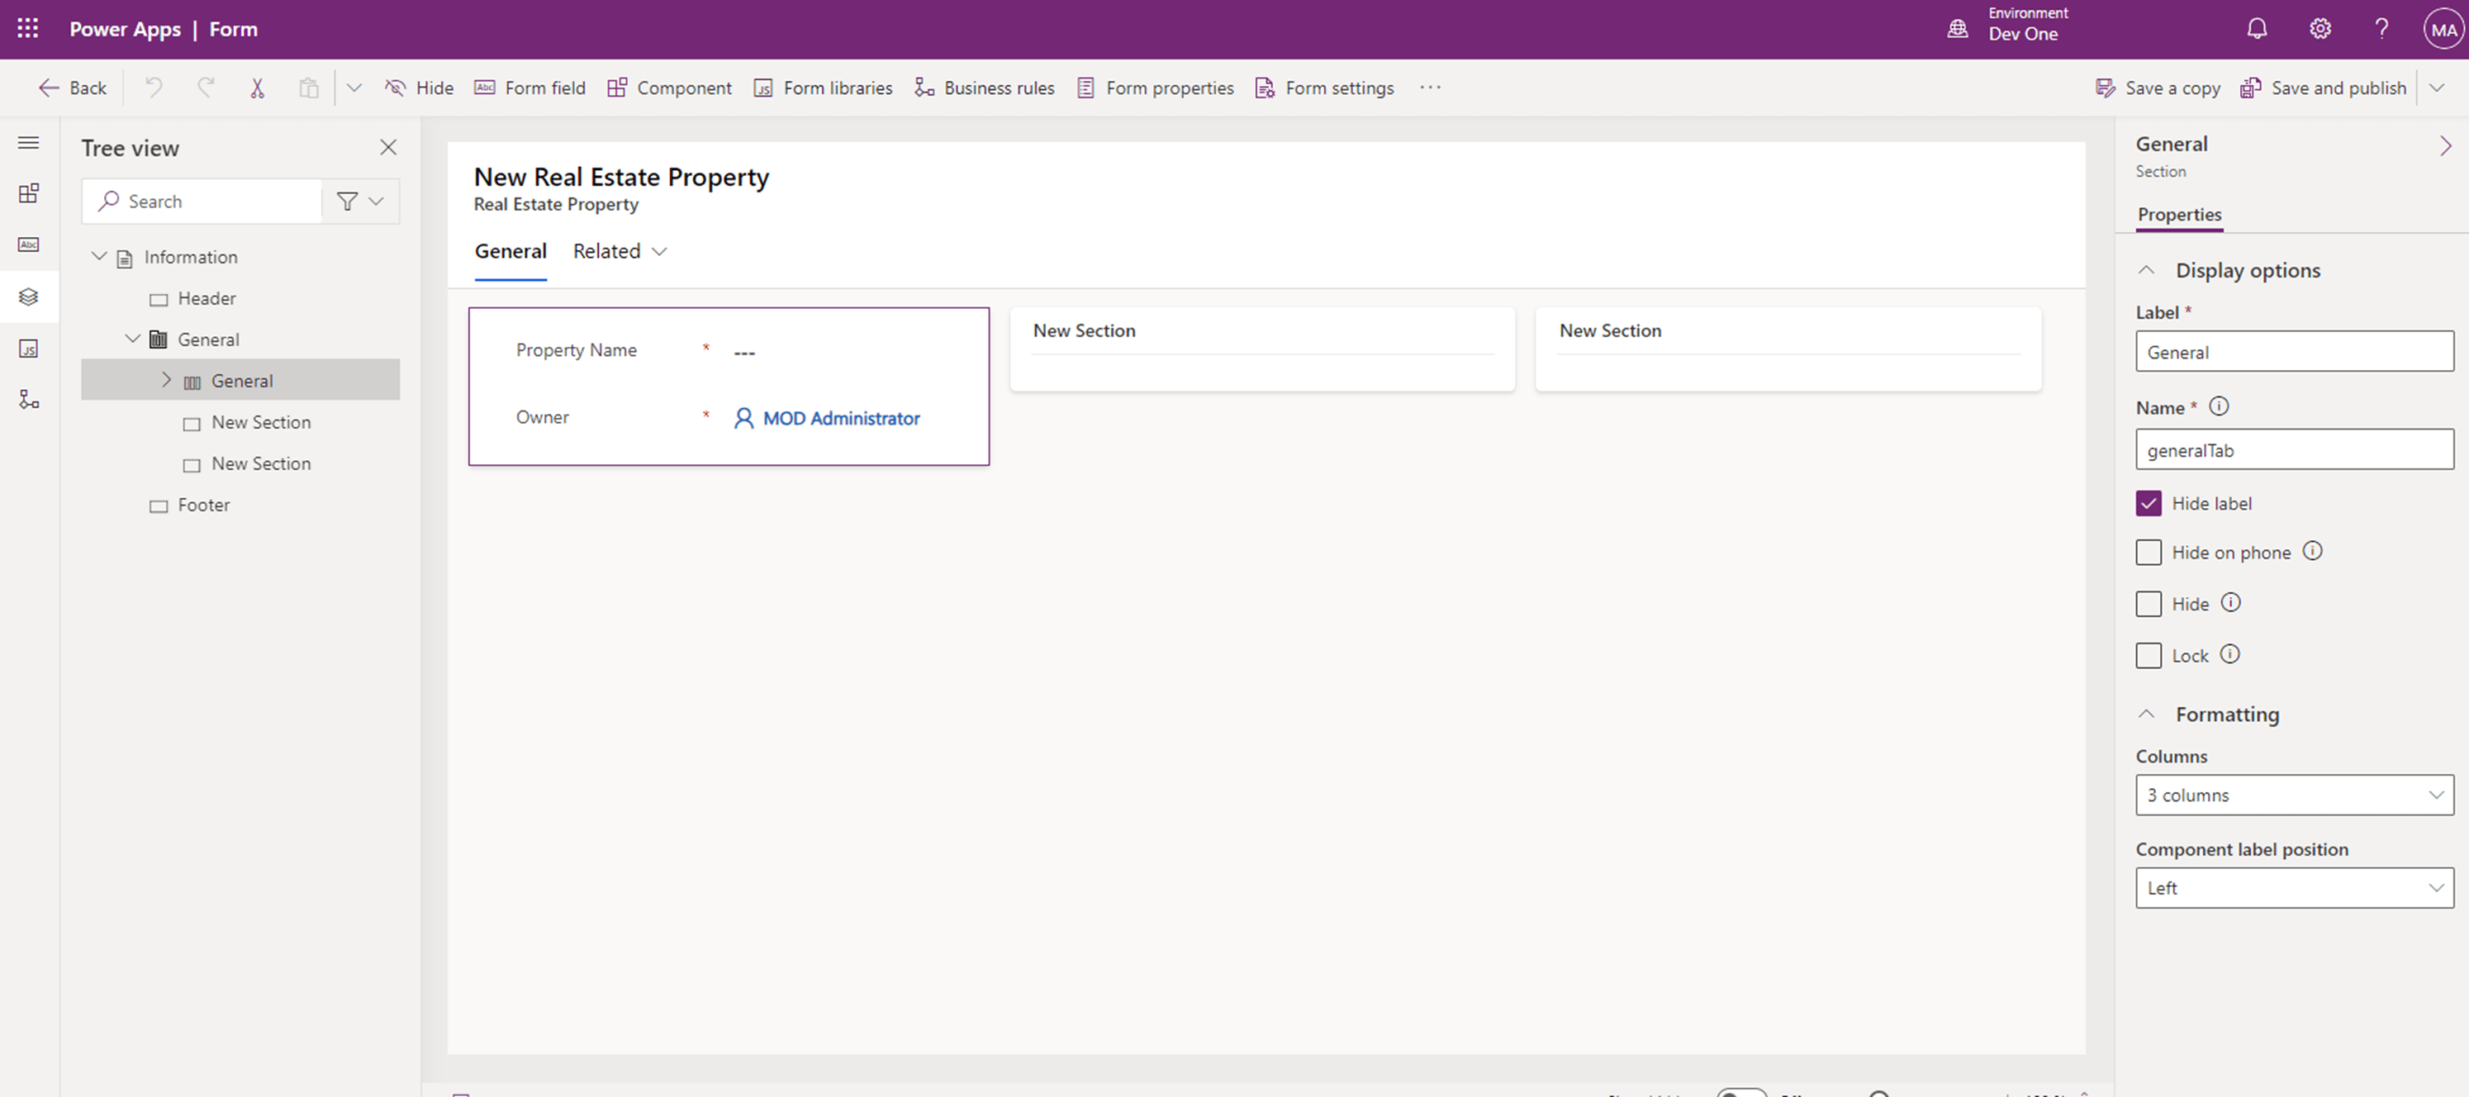Switch to the Related tab

click(x=605, y=250)
